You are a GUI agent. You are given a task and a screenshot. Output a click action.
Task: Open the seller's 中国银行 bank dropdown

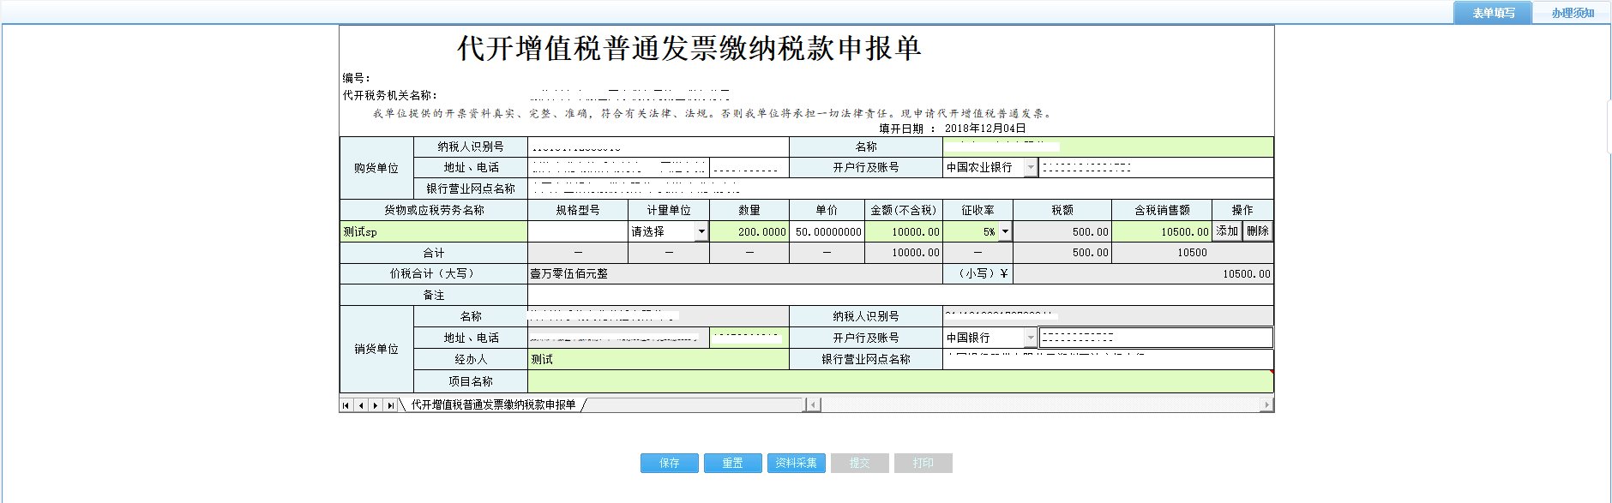(x=1031, y=338)
